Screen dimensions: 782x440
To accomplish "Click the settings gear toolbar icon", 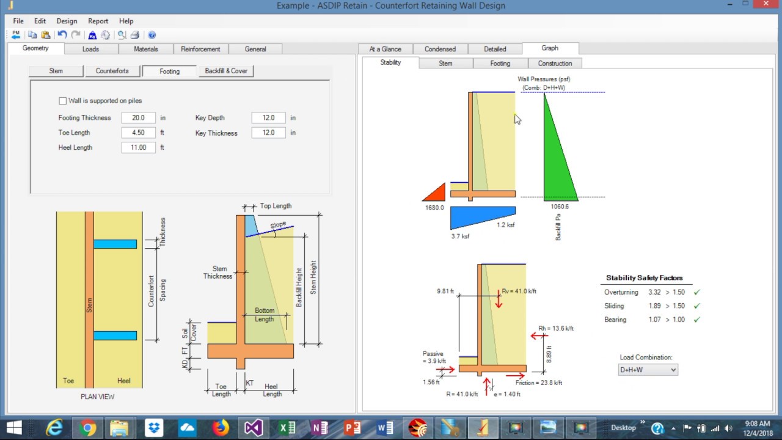I will (x=106, y=35).
